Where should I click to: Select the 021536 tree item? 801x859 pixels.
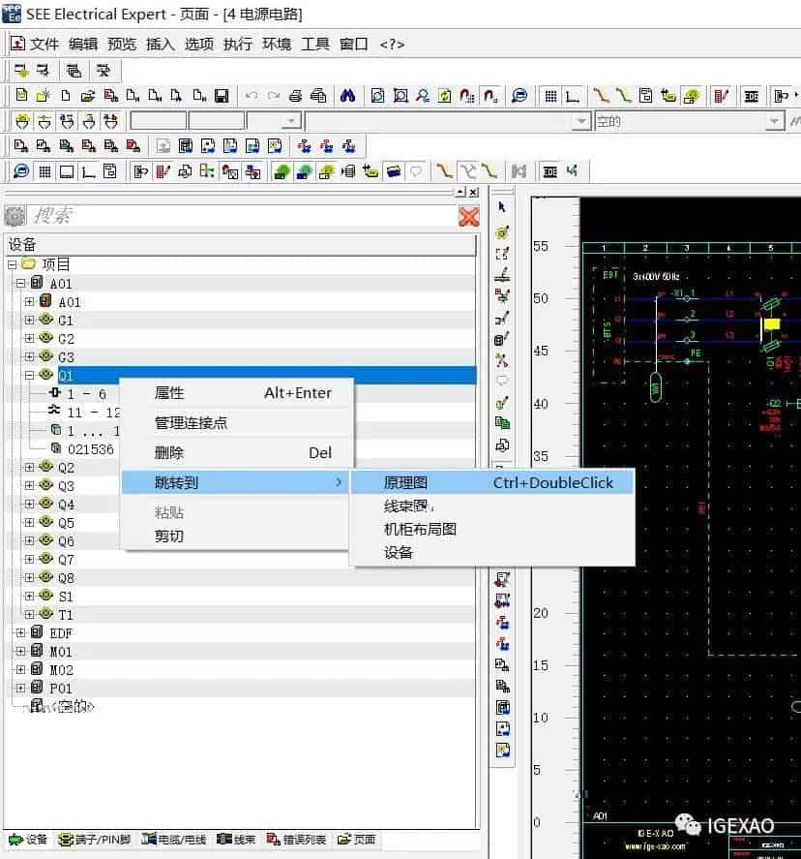click(x=90, y=449)
